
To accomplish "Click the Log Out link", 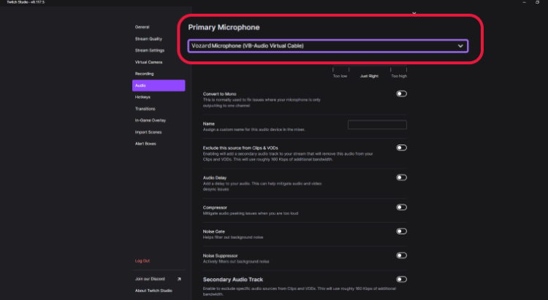I will (x=142, y=261).
